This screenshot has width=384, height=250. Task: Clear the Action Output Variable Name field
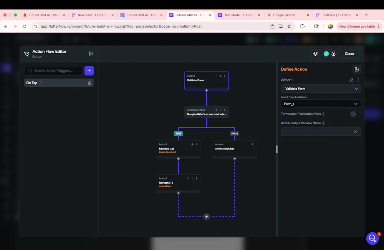(x=355, y=132)
